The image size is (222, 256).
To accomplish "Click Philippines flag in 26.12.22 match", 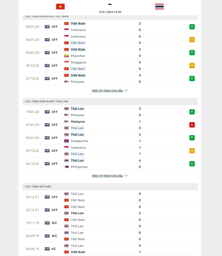I will (x=66, y=167).
